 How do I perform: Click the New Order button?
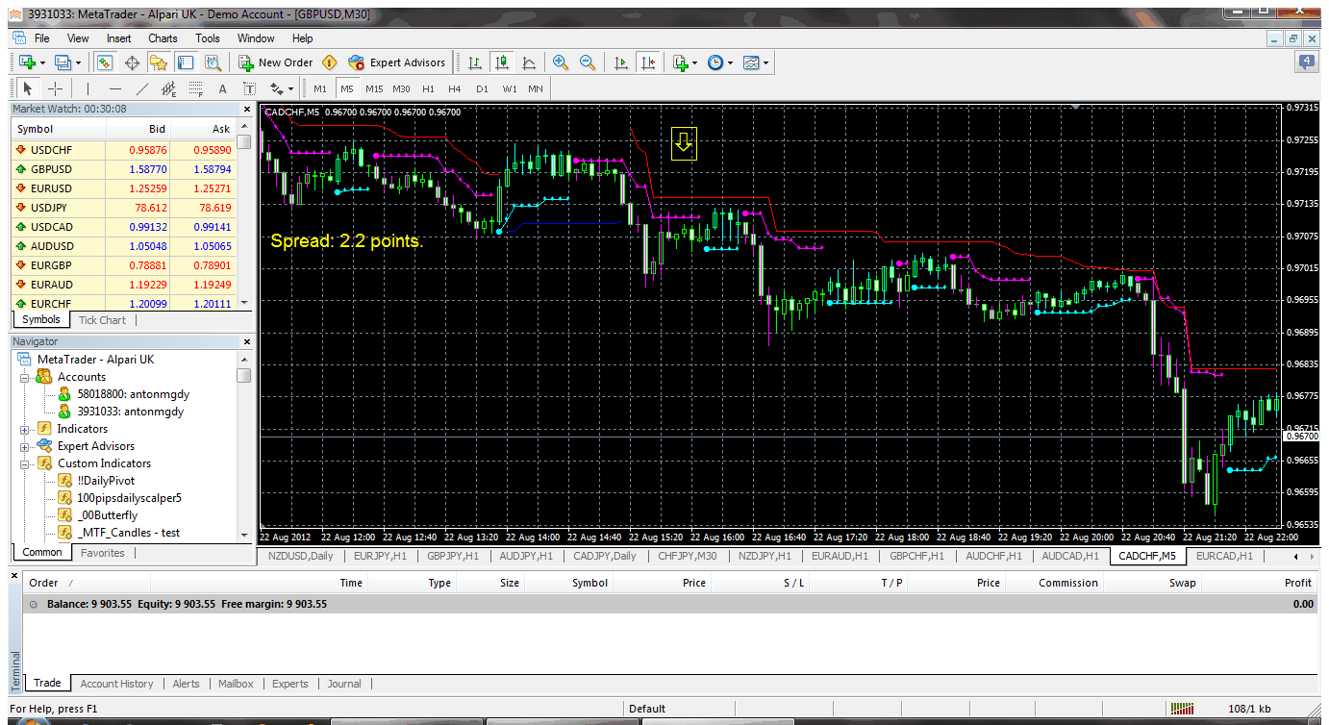pos(276,62)
